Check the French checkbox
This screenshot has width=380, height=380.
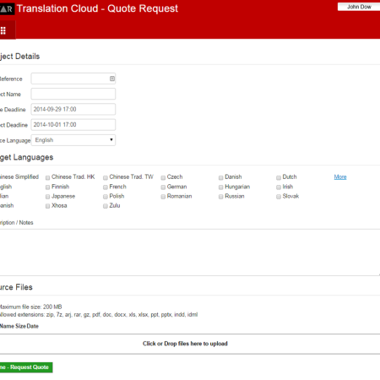pos(106,187)
